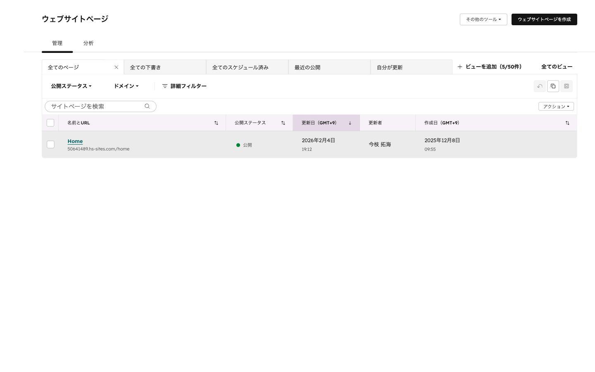The width and height of the screenshot is (595, 372).
Task: Sort by 名前とURL column arrows
Action: coord(216,123)
